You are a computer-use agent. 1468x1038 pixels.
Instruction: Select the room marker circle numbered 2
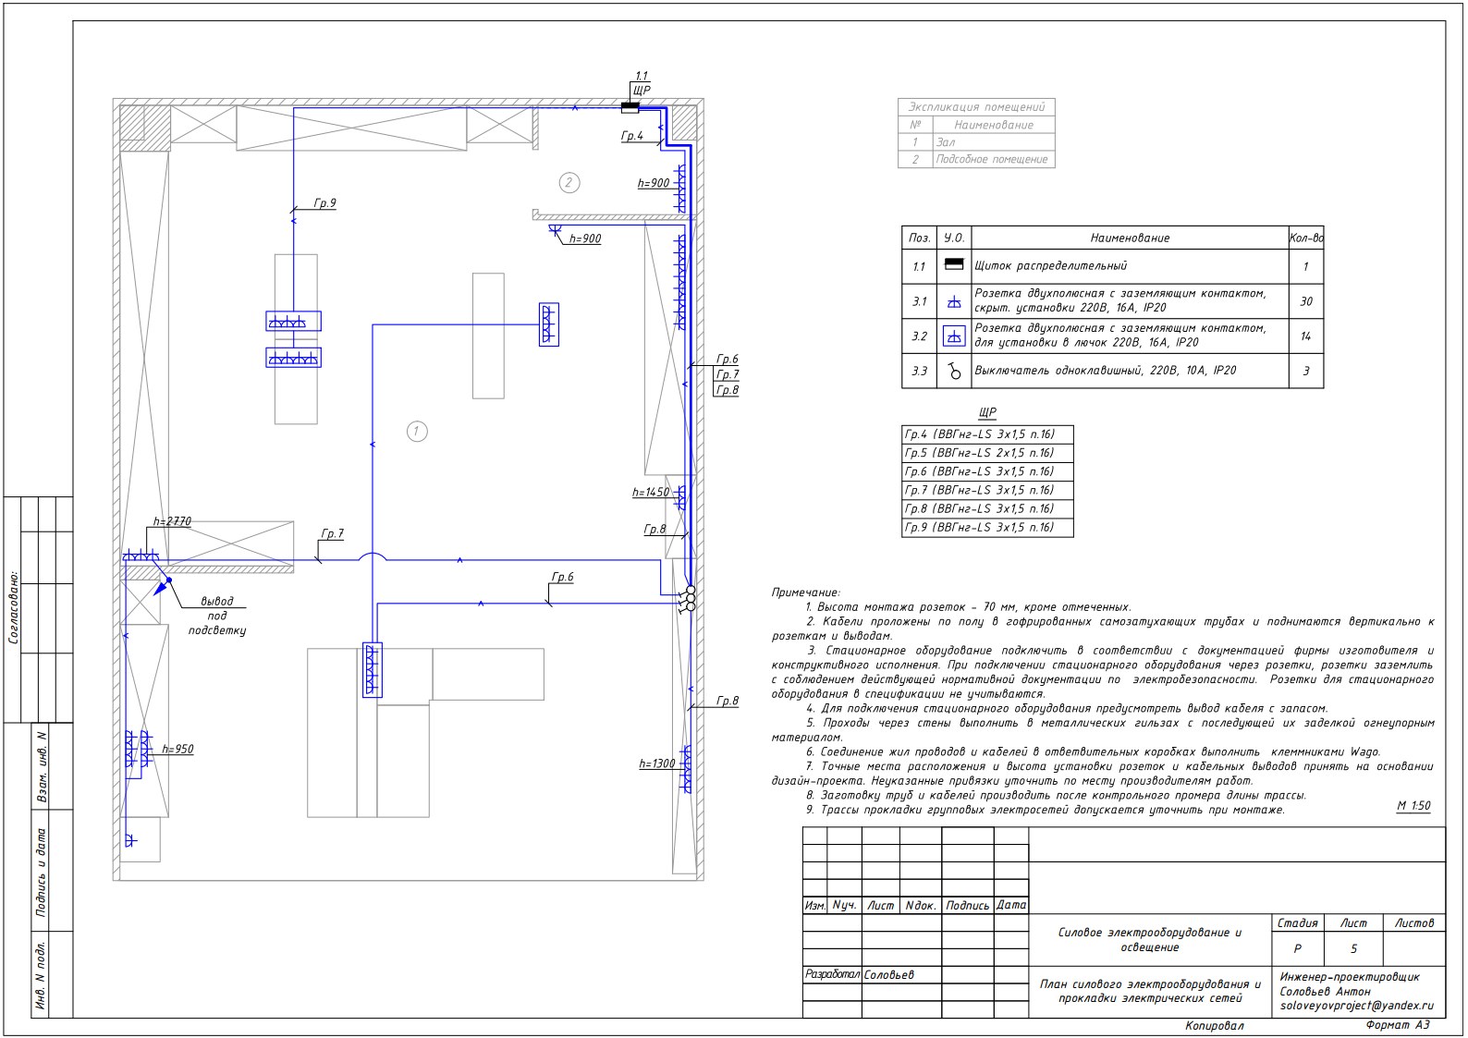(x=569, y=182)
